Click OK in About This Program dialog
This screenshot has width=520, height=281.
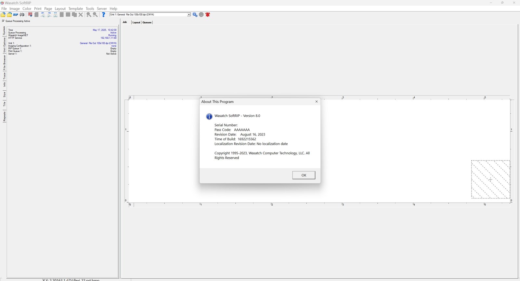click(x=304, y=175)
